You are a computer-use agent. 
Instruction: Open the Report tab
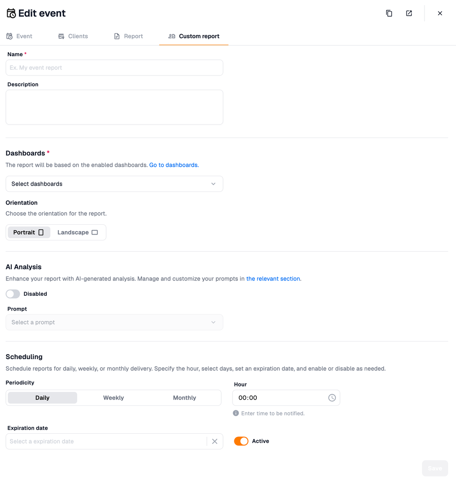129,36
